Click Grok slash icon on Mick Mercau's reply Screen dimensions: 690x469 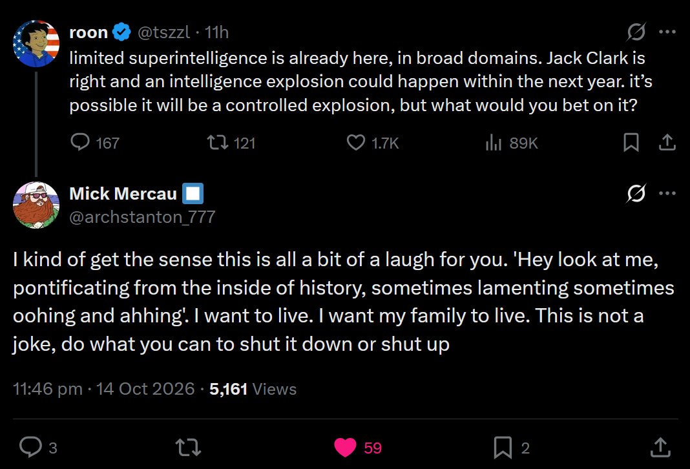(x=636, y=193)
